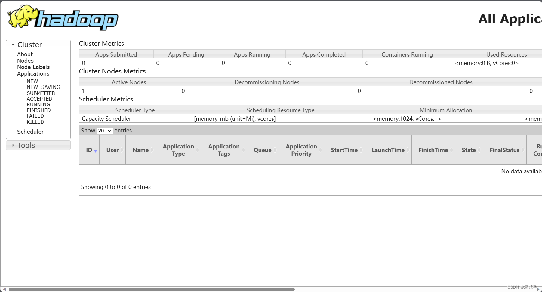This screenshot has width=542, height=292.
Task: Click the Scheduler Metrics heading
Action: click(x=106, y=99)
